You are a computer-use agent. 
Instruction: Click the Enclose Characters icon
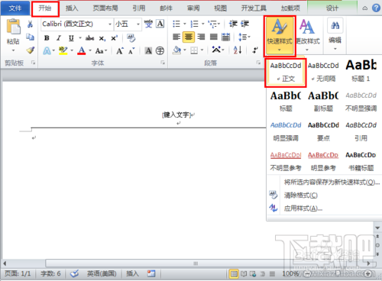click(160, 50)
